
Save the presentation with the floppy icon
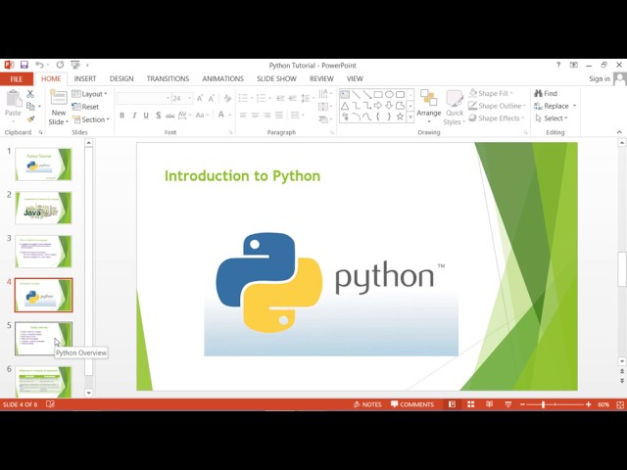[x=24, y=65]
